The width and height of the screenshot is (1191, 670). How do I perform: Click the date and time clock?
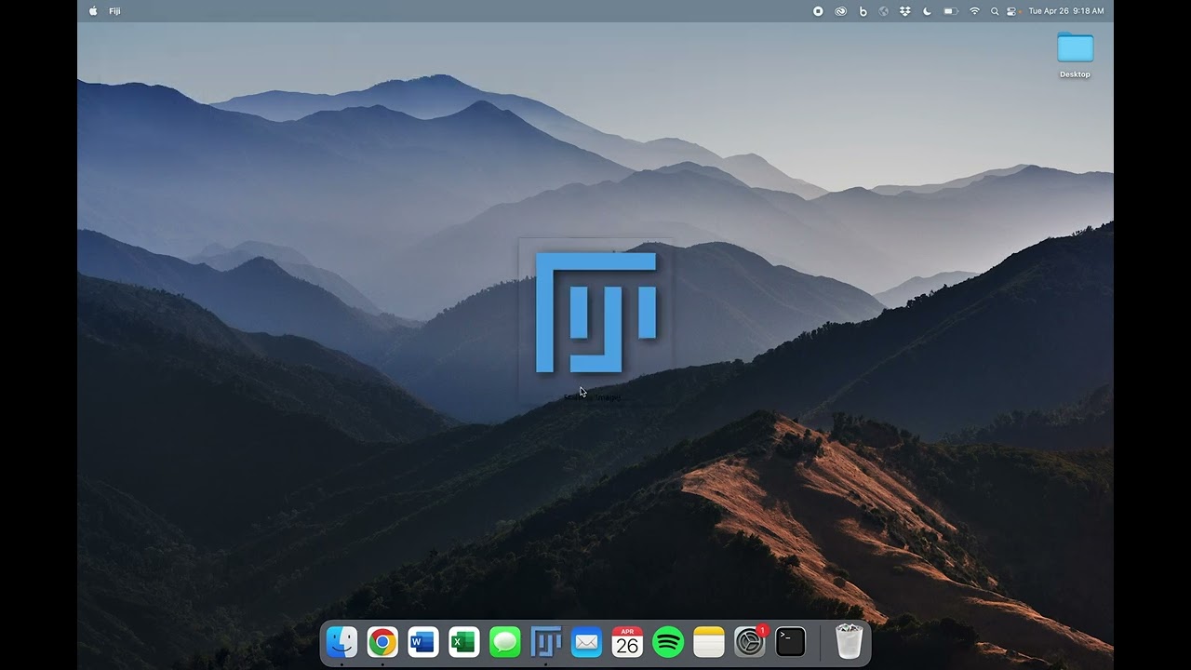1066,11
